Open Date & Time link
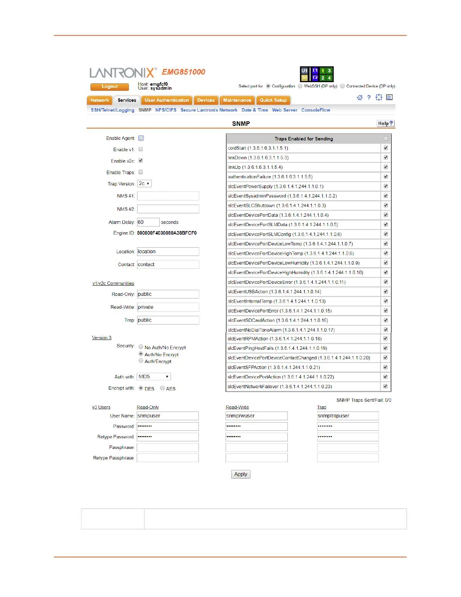Viewport: 461px width, 597px height. click(255, 110)
